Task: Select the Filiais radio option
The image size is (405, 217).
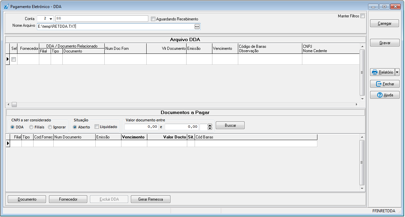Action: coord(31,127)
